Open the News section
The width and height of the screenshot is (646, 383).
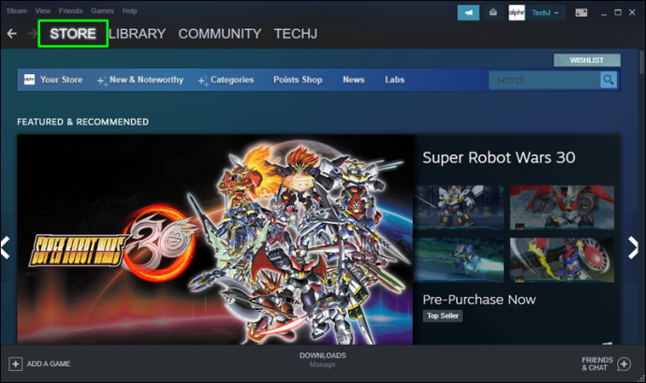[354, 80]
